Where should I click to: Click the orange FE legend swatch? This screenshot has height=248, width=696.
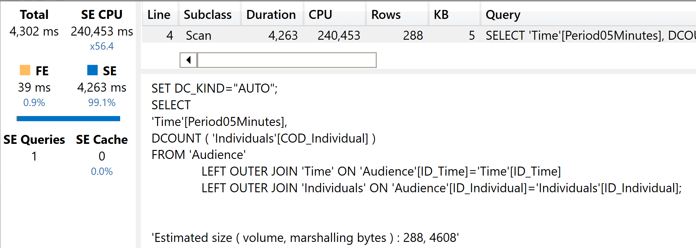pyautogui.click(x=25, y=70)
